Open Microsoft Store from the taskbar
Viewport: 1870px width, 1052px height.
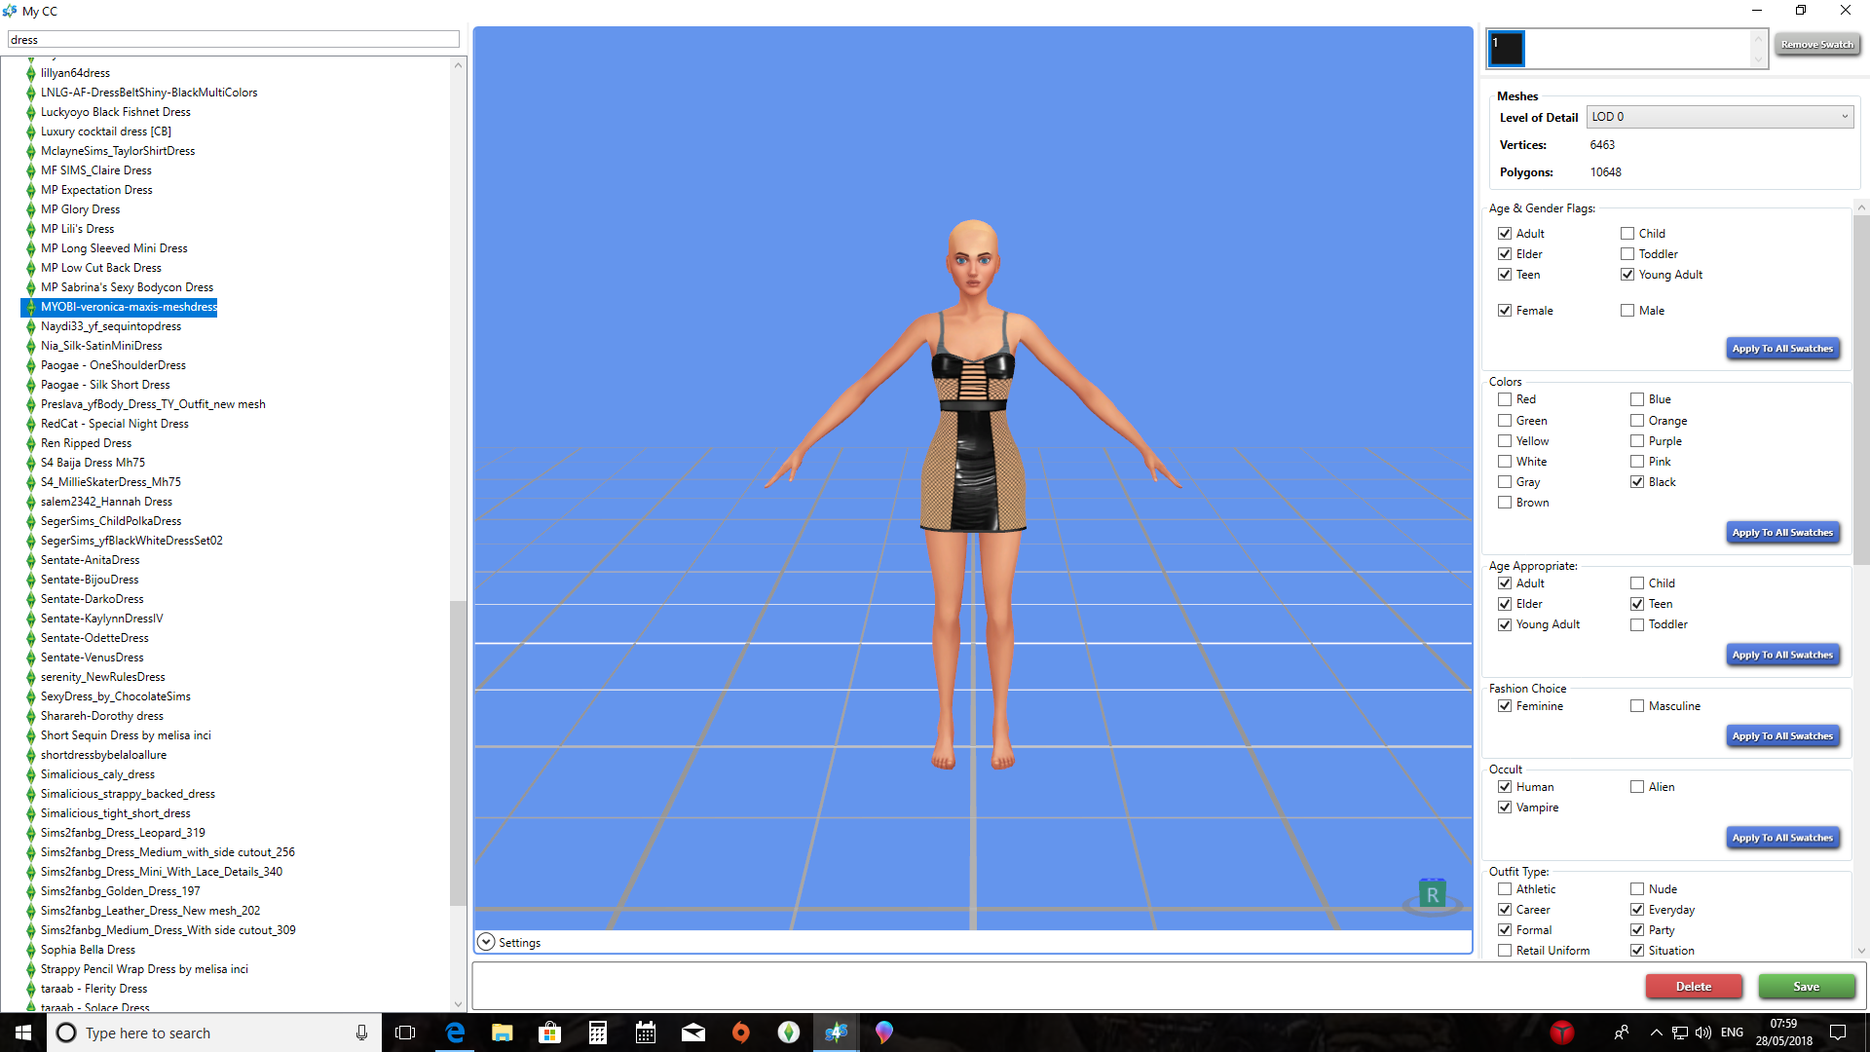point(550,1033)
